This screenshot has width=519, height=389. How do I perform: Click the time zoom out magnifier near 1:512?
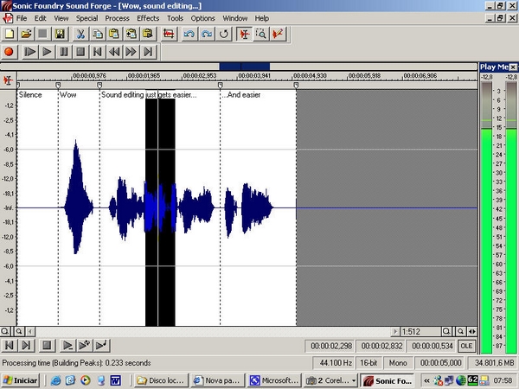coord(446,331)
